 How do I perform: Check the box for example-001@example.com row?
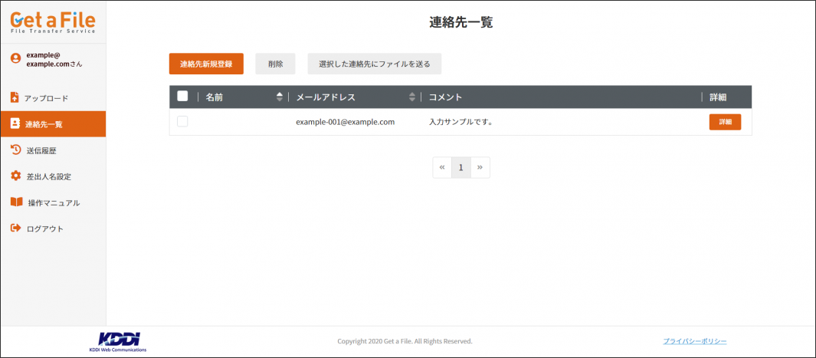182,121
